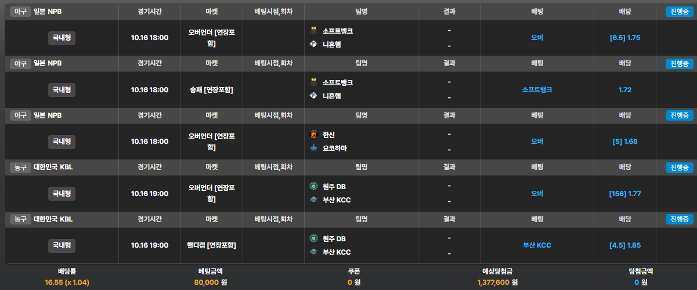This screenshot has width=697, height=290.
Task: Click 원주 DB logo in the [156] 1.77 row
Action: [x=313, y=186]
